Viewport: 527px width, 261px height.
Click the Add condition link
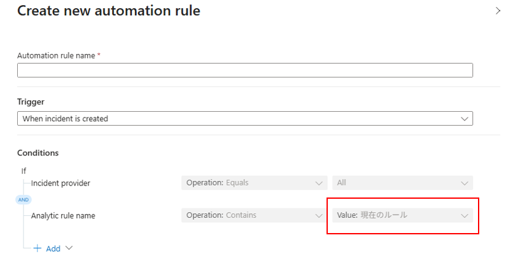click(53, 248)
